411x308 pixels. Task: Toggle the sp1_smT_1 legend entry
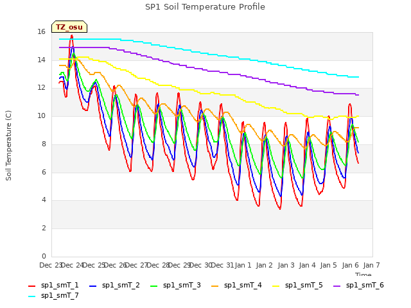point(53,285)
